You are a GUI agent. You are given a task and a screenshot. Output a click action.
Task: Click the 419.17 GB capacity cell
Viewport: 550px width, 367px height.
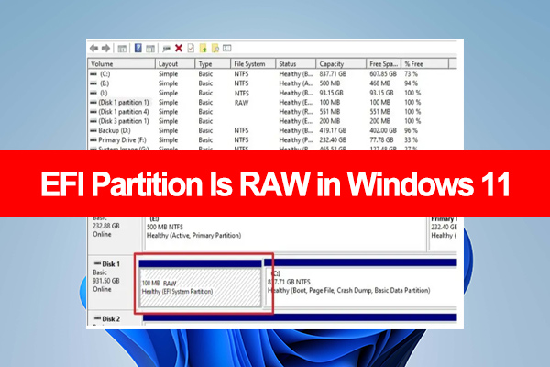[333, 130]
